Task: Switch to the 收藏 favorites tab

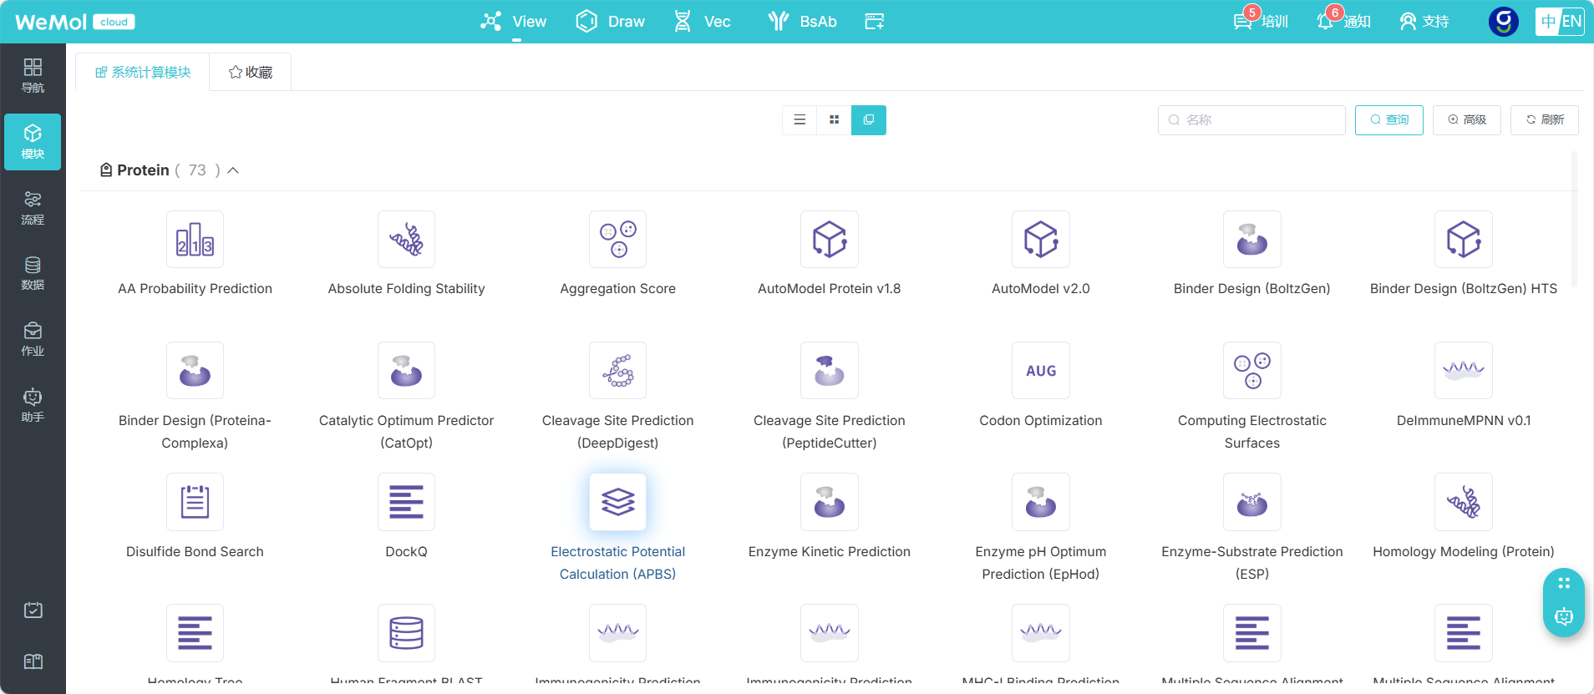Action: [251, 73]
